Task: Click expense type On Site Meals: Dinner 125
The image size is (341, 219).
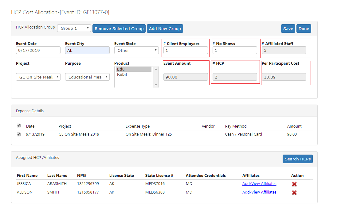Action: tap(149, 134)
